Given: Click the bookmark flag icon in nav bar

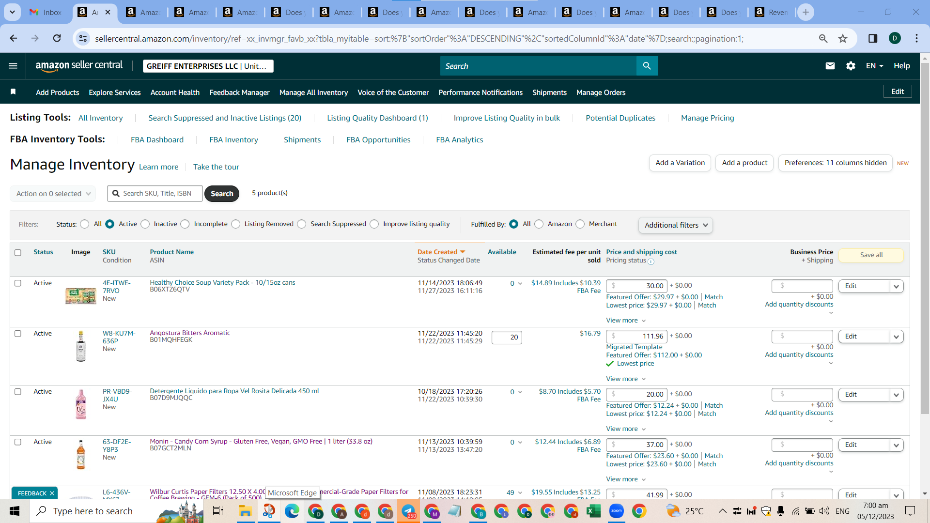Looking at the screenshot, I should click(13, 92).
